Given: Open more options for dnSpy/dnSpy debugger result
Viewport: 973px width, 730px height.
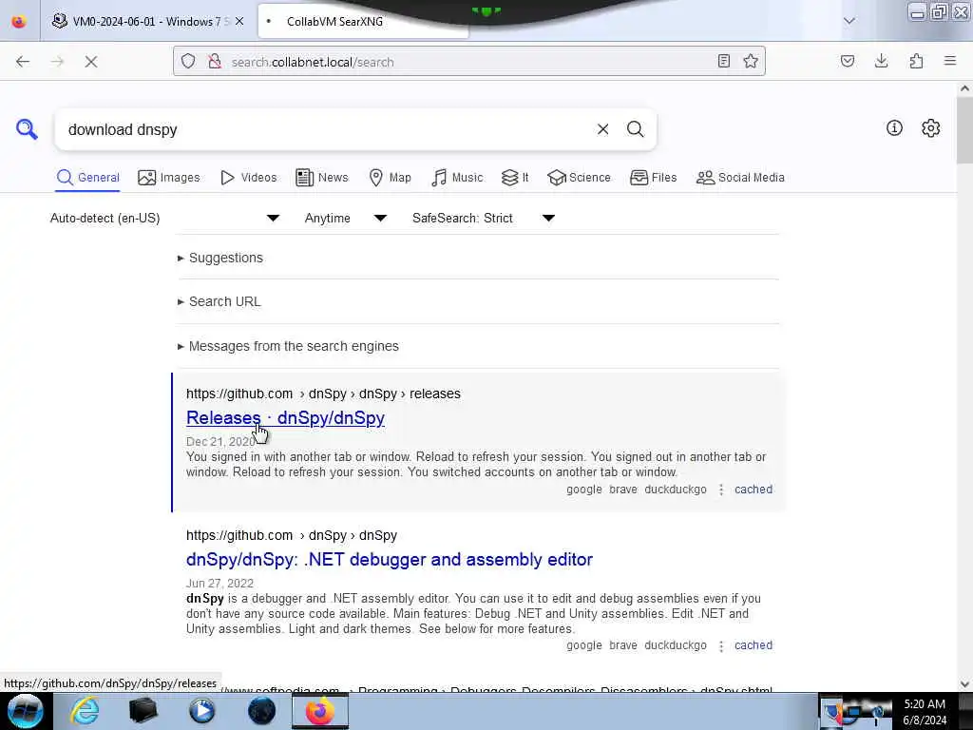Looking at the screenshot, I should point(721,645).
